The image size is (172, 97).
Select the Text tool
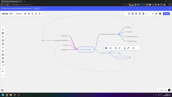pyautogui.click(x=3, y=37)
